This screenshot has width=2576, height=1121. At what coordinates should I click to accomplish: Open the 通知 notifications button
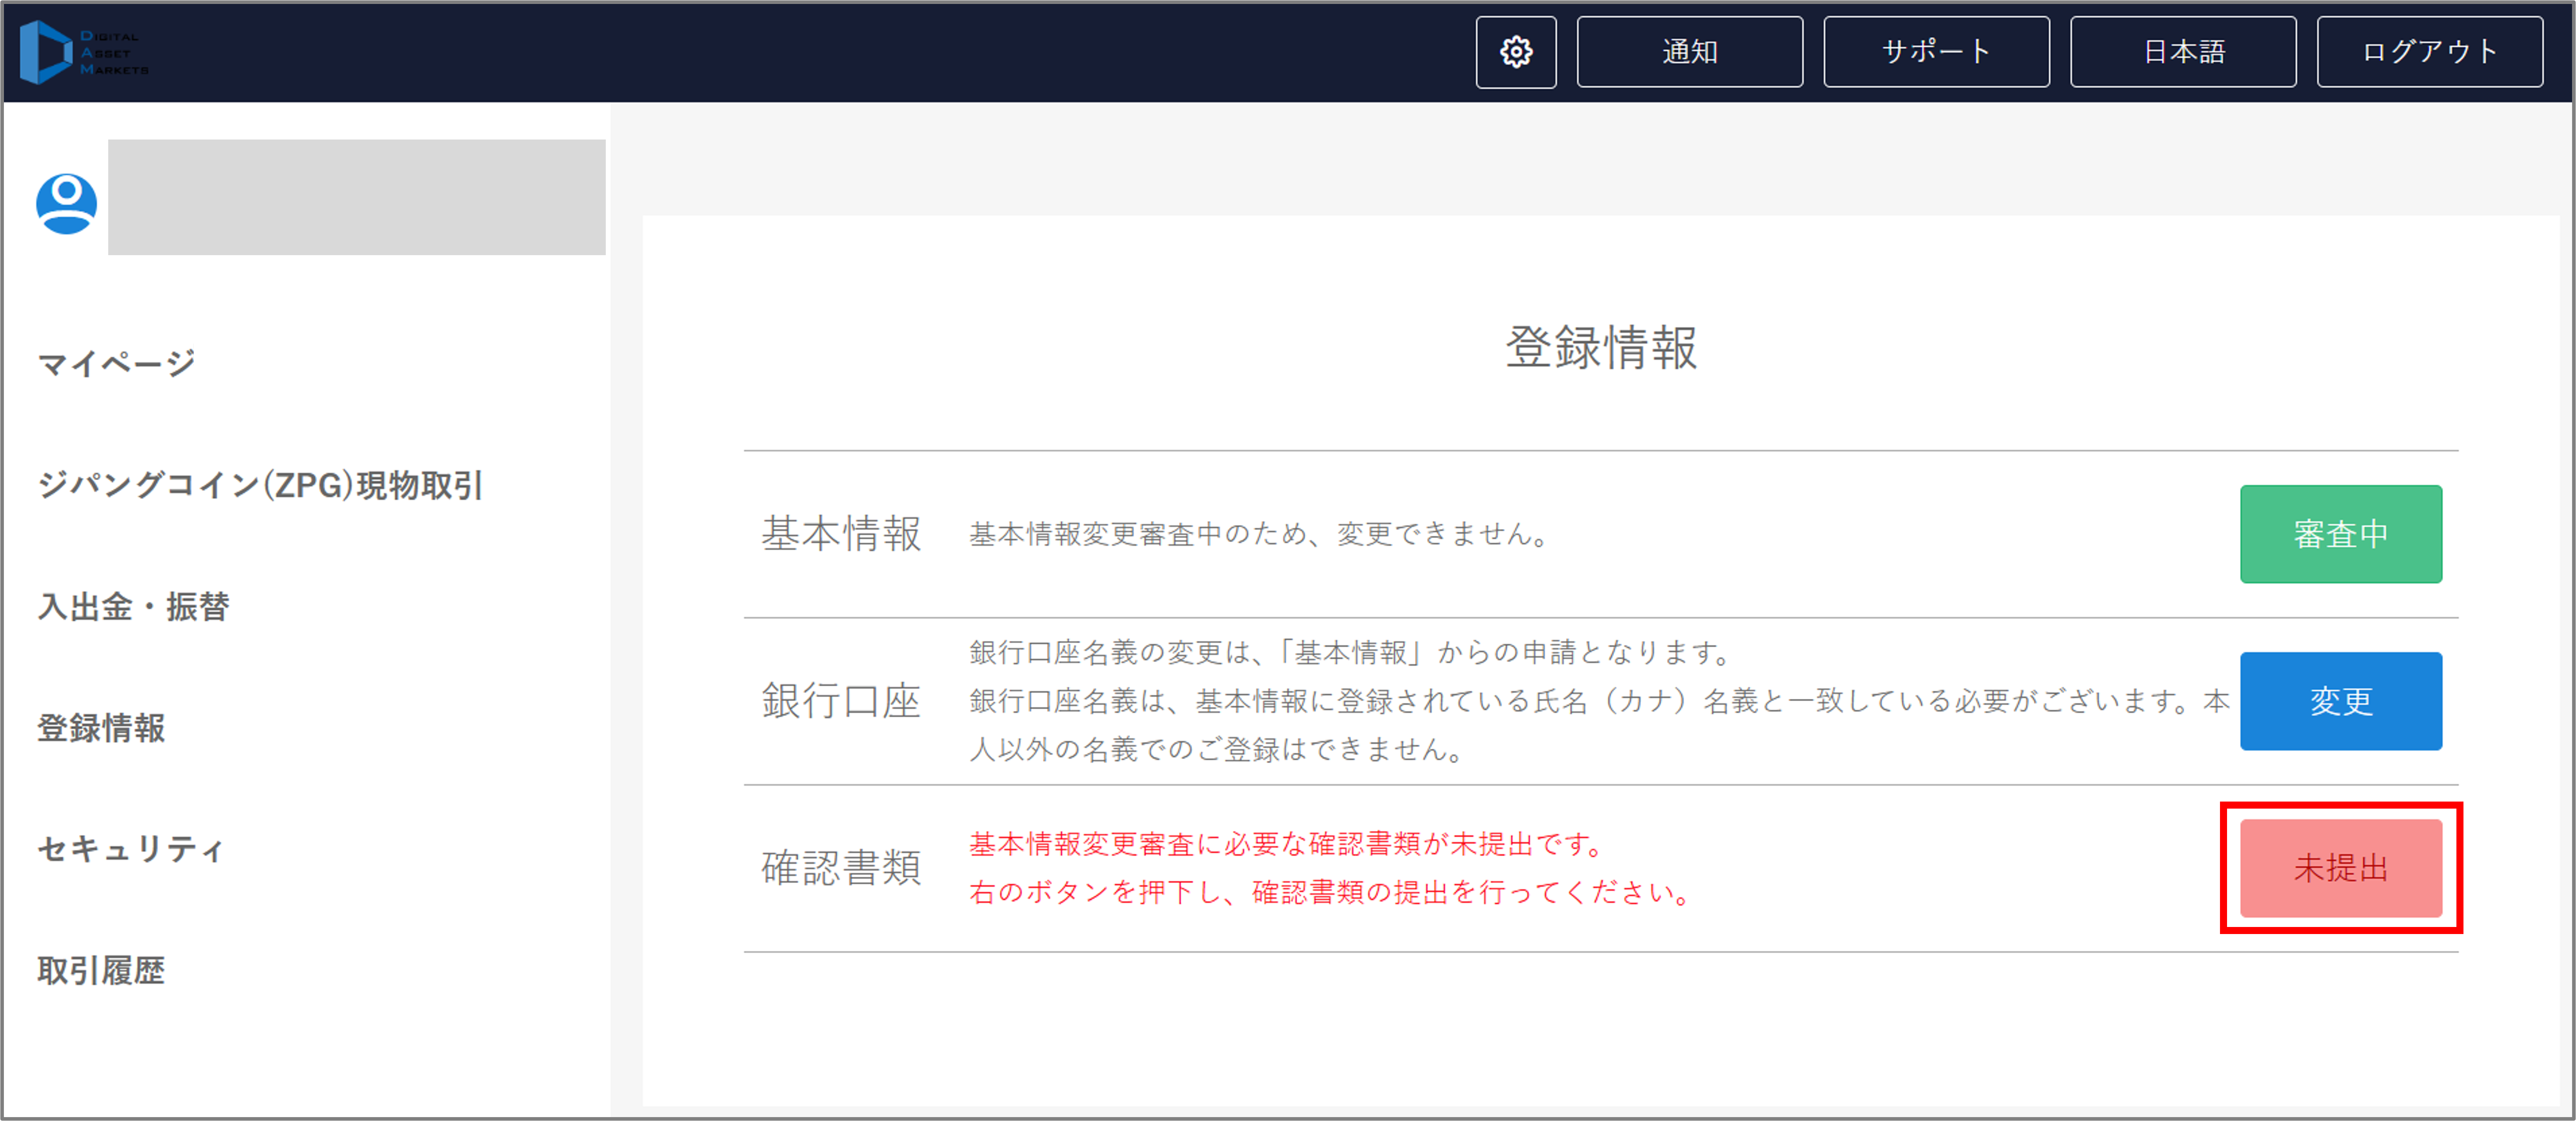(1689, 52)
